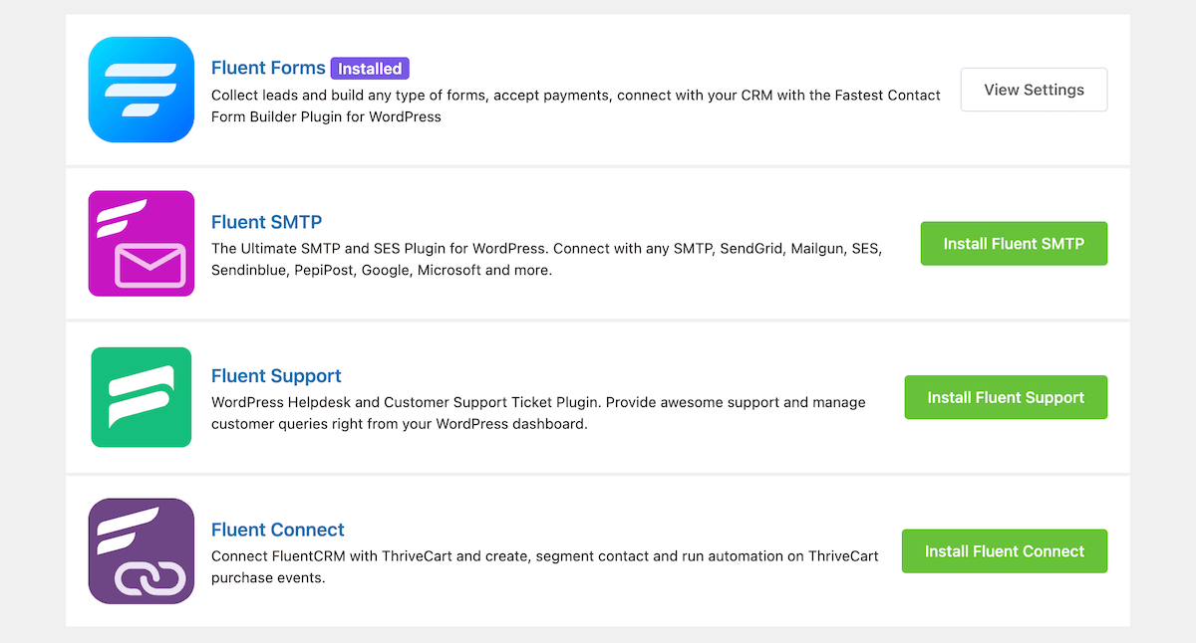Install the Fluent Connect plugin
Screen dimensions: 1196x643
pyautogui.click(x=1005, y=551)
